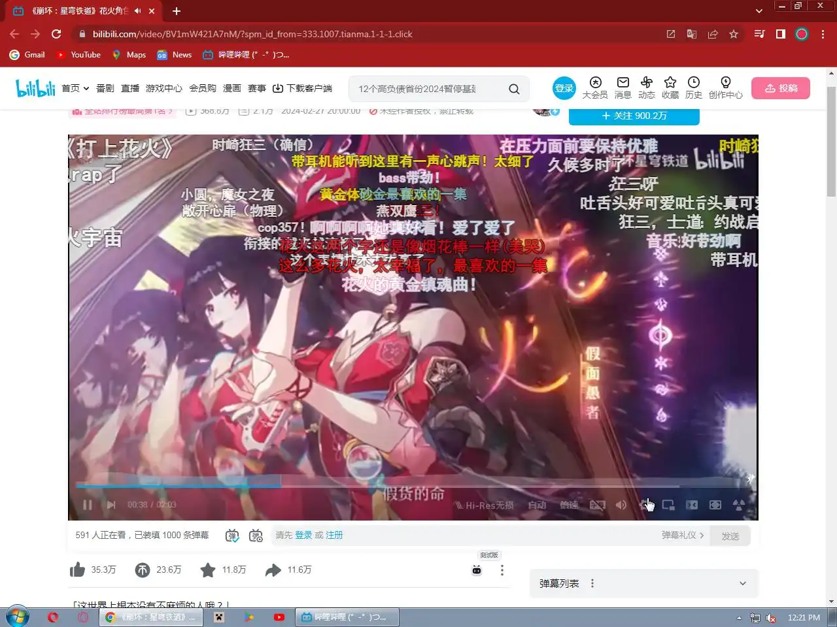Reload the page in Chrome

tap(56, 34)
